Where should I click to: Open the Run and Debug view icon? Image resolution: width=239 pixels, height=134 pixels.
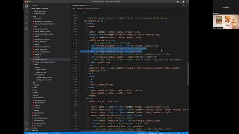coord(27,23)
